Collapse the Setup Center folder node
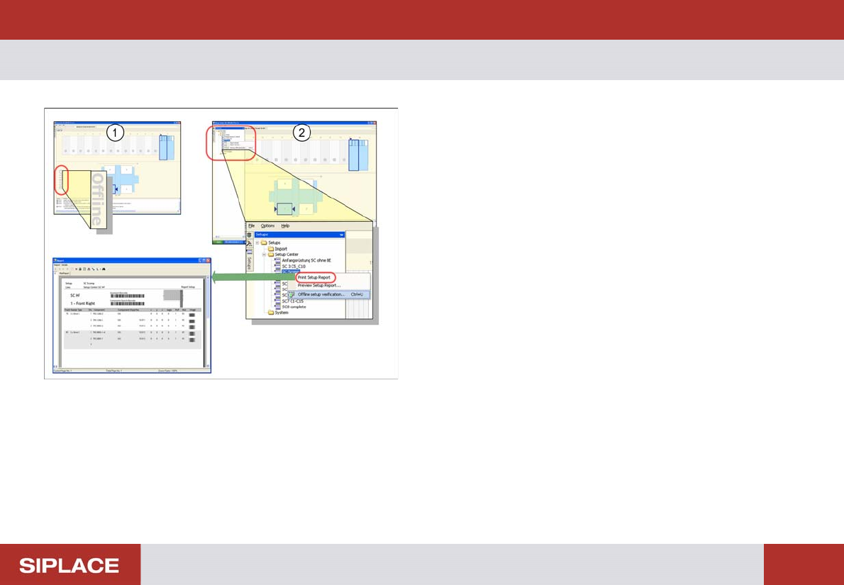 pyautogui.click(x=265, y=255)
